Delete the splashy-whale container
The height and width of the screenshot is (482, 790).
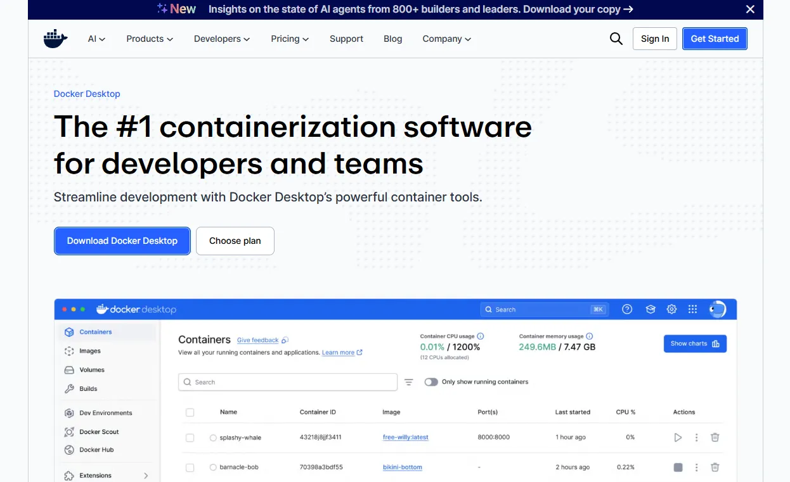coord(715,437)
